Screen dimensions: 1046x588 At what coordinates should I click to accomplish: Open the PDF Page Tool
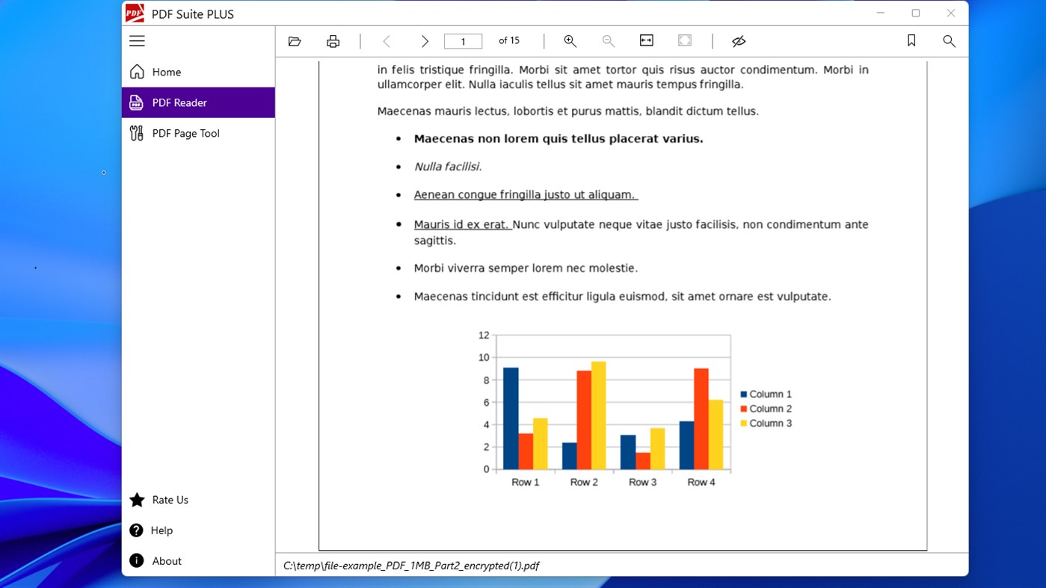(x=185, y=133)
